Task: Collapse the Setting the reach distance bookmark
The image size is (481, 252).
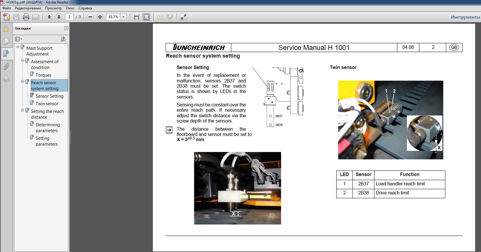Action: pyautogui.click(x=23, y=110)
